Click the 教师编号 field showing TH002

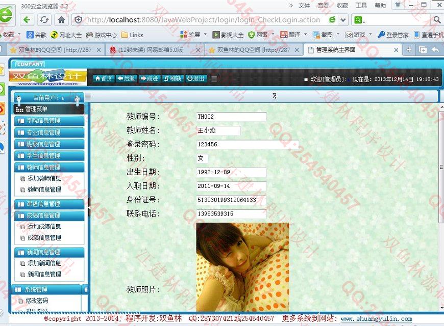pyautogui.click(x=231, y=117)
